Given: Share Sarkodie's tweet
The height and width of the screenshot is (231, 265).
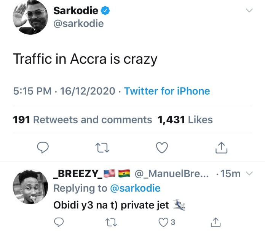Looking at the screenshot, I should [221, 148].
